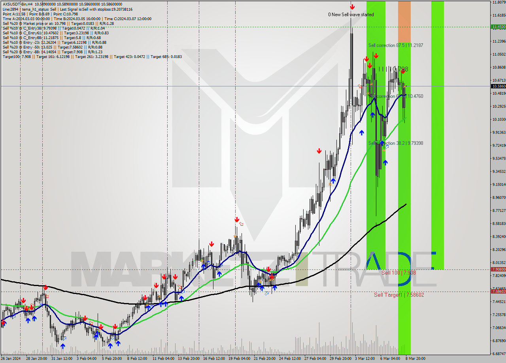The width and height of the screenshot is (506, 363).
Task: Click the 8.581 price axis label
Action: click(x=499, y=223)
